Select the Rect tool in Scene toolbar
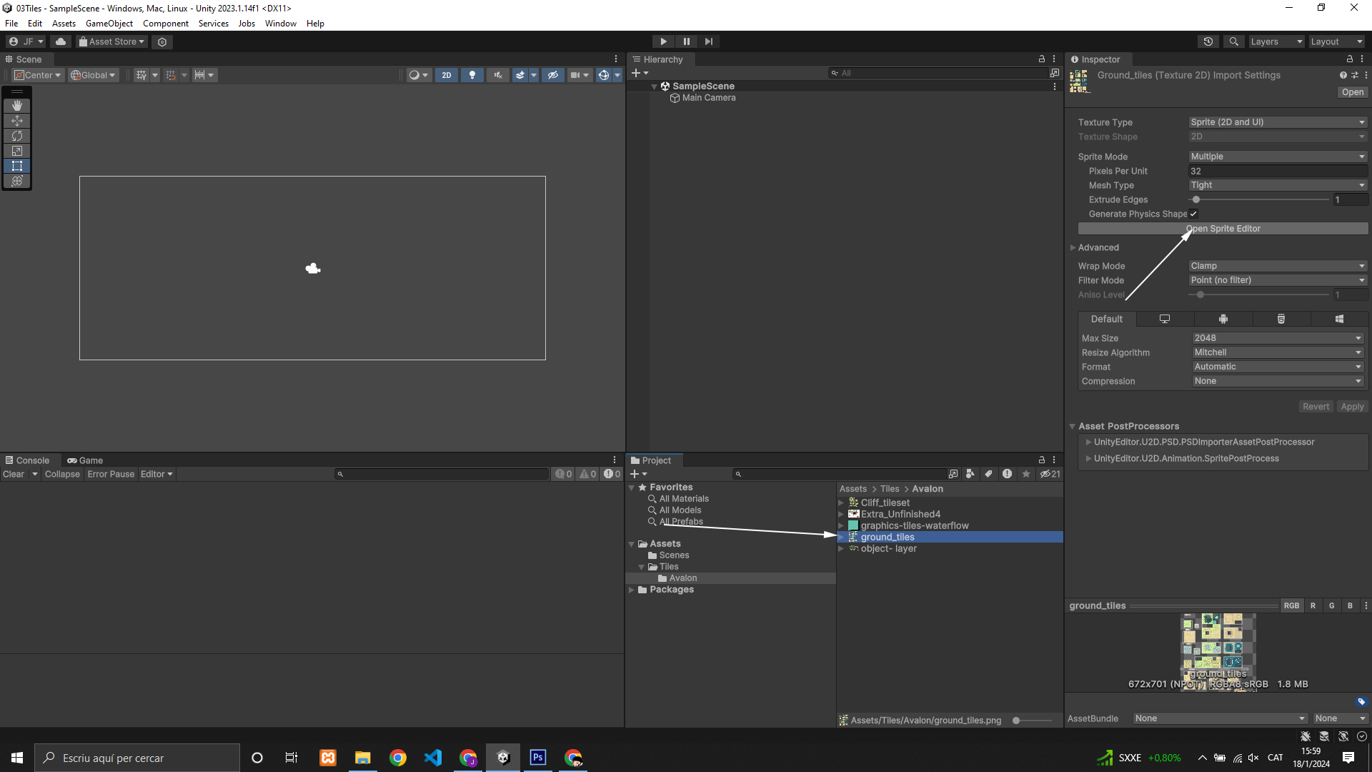Image resolution: width=1372 pixels, height=772 pixels. point(17,166)
